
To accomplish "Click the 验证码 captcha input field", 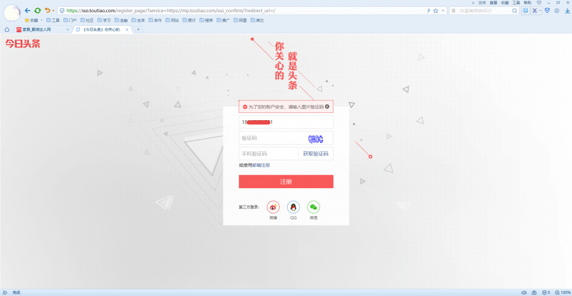I will point(271,138).
